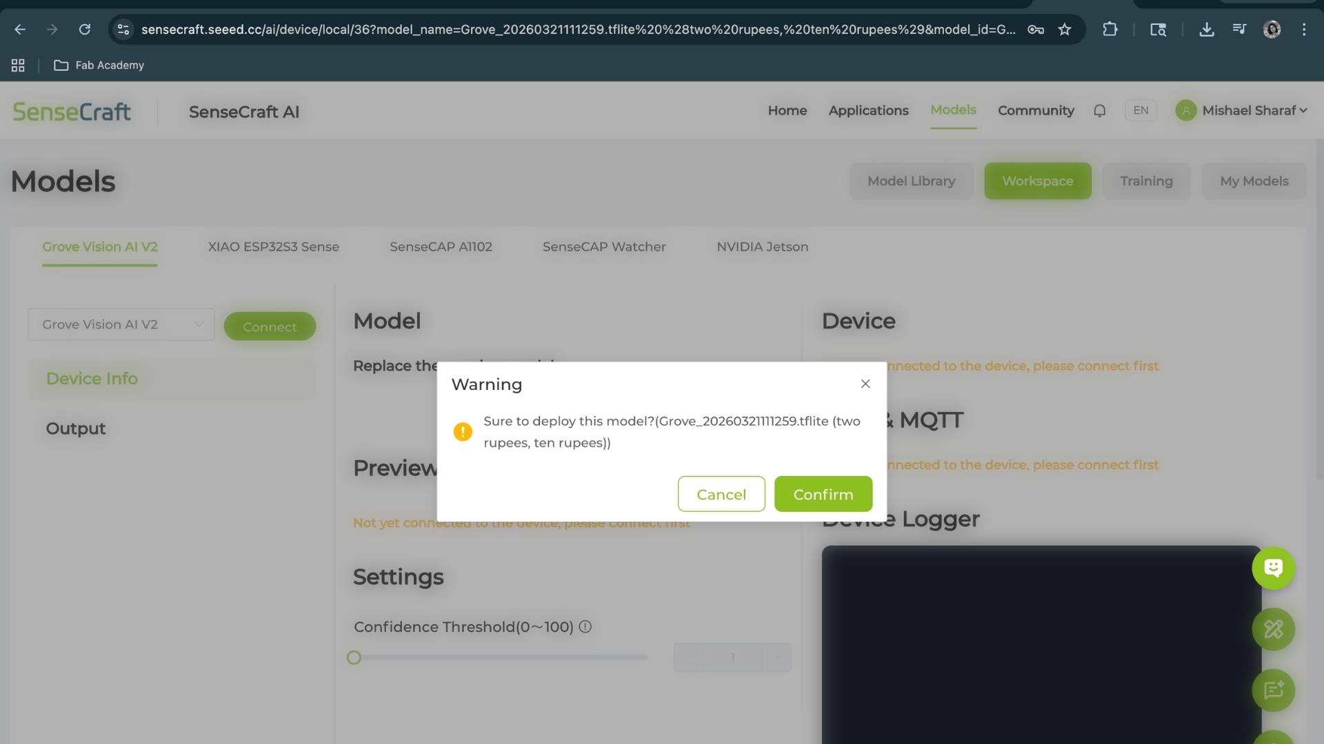Click the Confidence Threshold info icon
1324x744 pixels.
click(x=585, y=627)
